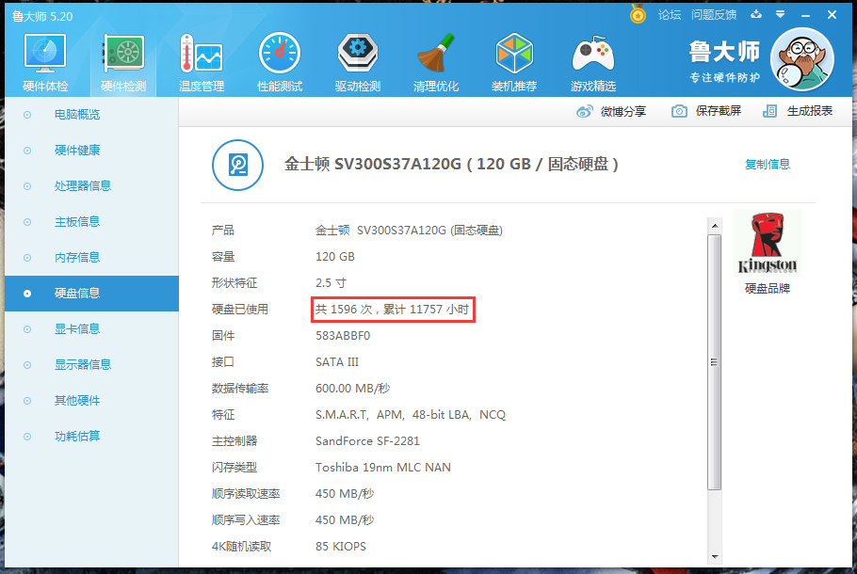Click the update download icon in title bar
The height and width of the screenshot is (574, 857).
[757, 15]
